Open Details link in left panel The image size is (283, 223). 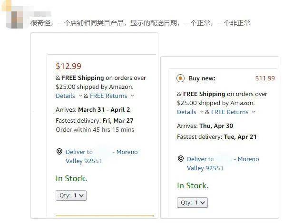click(65, 96)
